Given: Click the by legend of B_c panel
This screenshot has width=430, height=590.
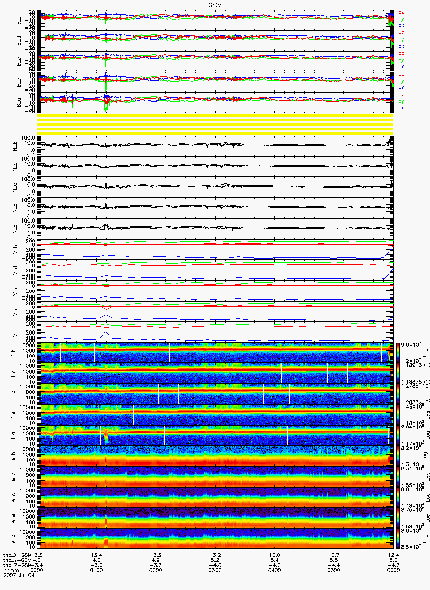Looking at the screenshot, I should pos(401,60).
